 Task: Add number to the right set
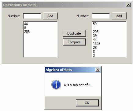119,16
